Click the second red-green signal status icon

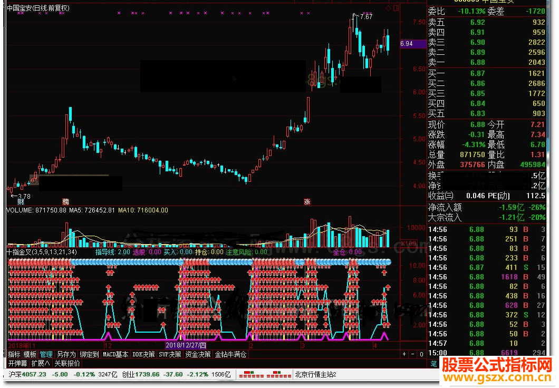[x=279, y=374]
